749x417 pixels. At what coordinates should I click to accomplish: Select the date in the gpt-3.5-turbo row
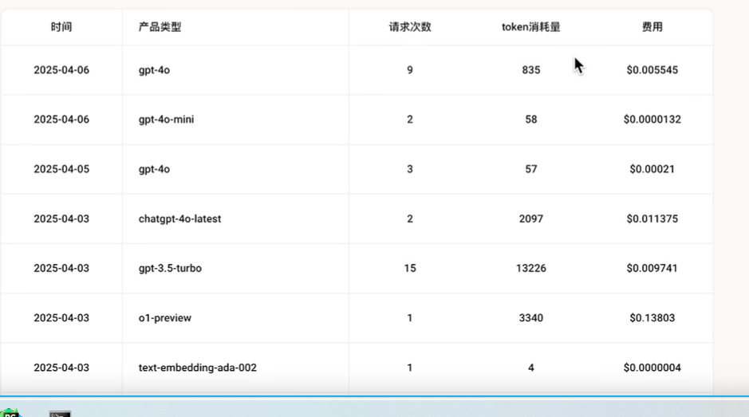(x=61, y=269)
